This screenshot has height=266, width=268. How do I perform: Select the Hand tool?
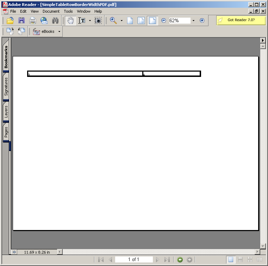tap(70, 20)
